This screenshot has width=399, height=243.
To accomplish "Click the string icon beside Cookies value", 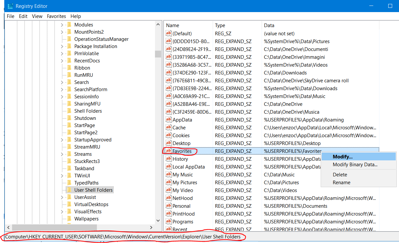I will click(169, 136).
